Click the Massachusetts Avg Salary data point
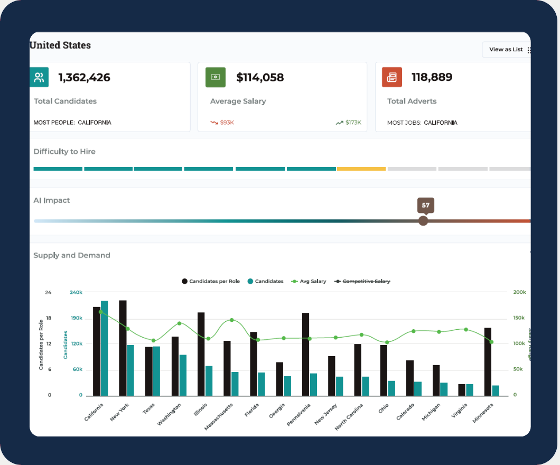 (232, 320)
